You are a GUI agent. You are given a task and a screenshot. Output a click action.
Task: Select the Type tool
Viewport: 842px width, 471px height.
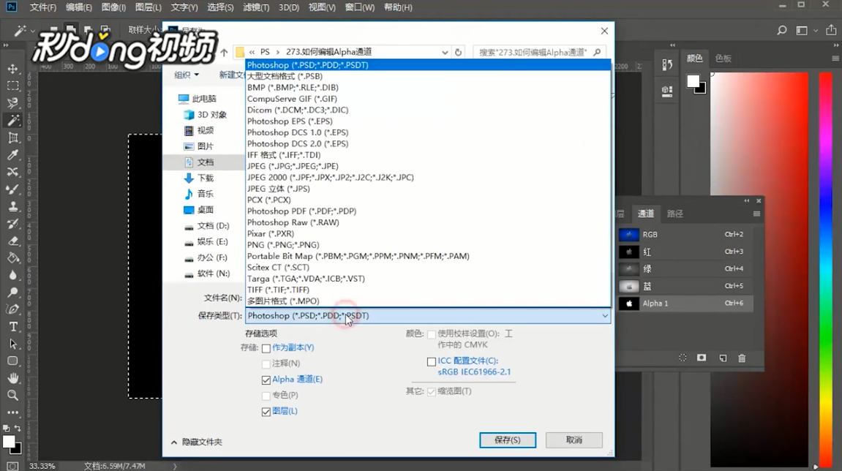pos(13,326)
